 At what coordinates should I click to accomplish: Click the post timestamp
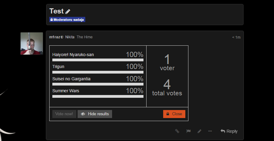click(236, 37)
